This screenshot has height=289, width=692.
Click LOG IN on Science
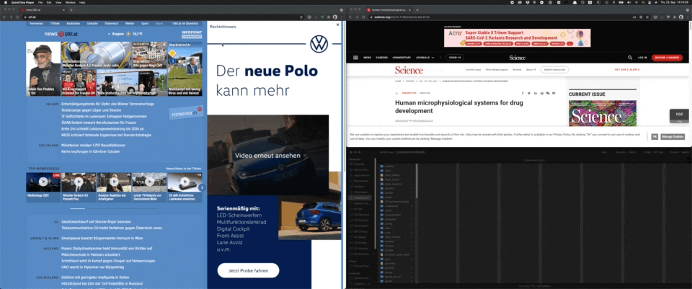pyautogui.click(x=642, y=58)
